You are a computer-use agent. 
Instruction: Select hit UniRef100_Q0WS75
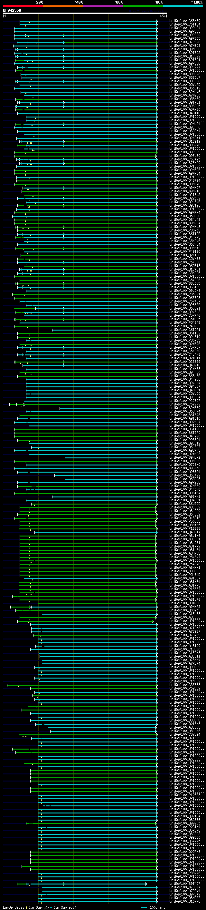coord(185,344)
